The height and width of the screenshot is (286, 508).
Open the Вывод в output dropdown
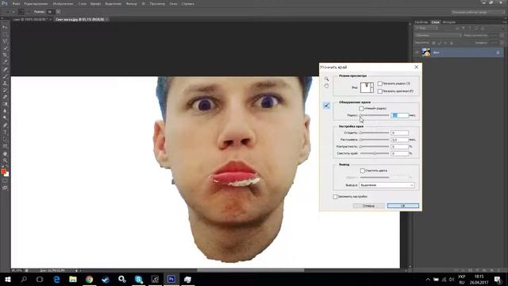click(x=387, y=185)
